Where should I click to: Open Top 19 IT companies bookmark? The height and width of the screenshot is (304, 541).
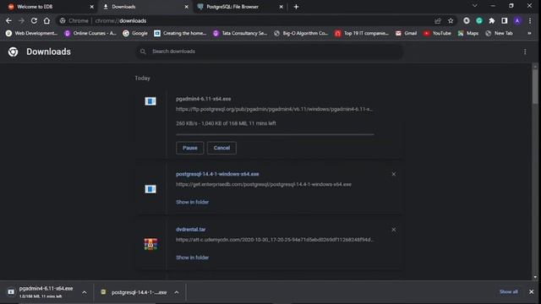click(362, 33)
